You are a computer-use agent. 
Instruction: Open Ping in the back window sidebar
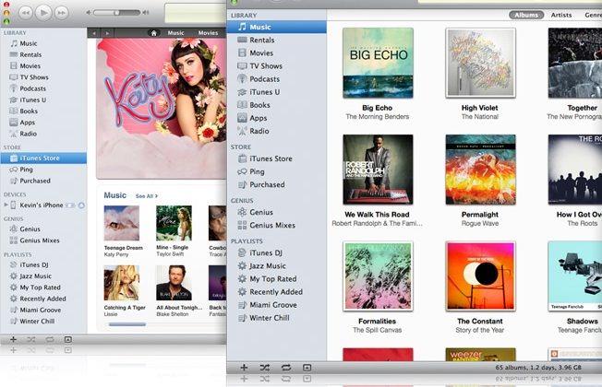click(43, 170)
